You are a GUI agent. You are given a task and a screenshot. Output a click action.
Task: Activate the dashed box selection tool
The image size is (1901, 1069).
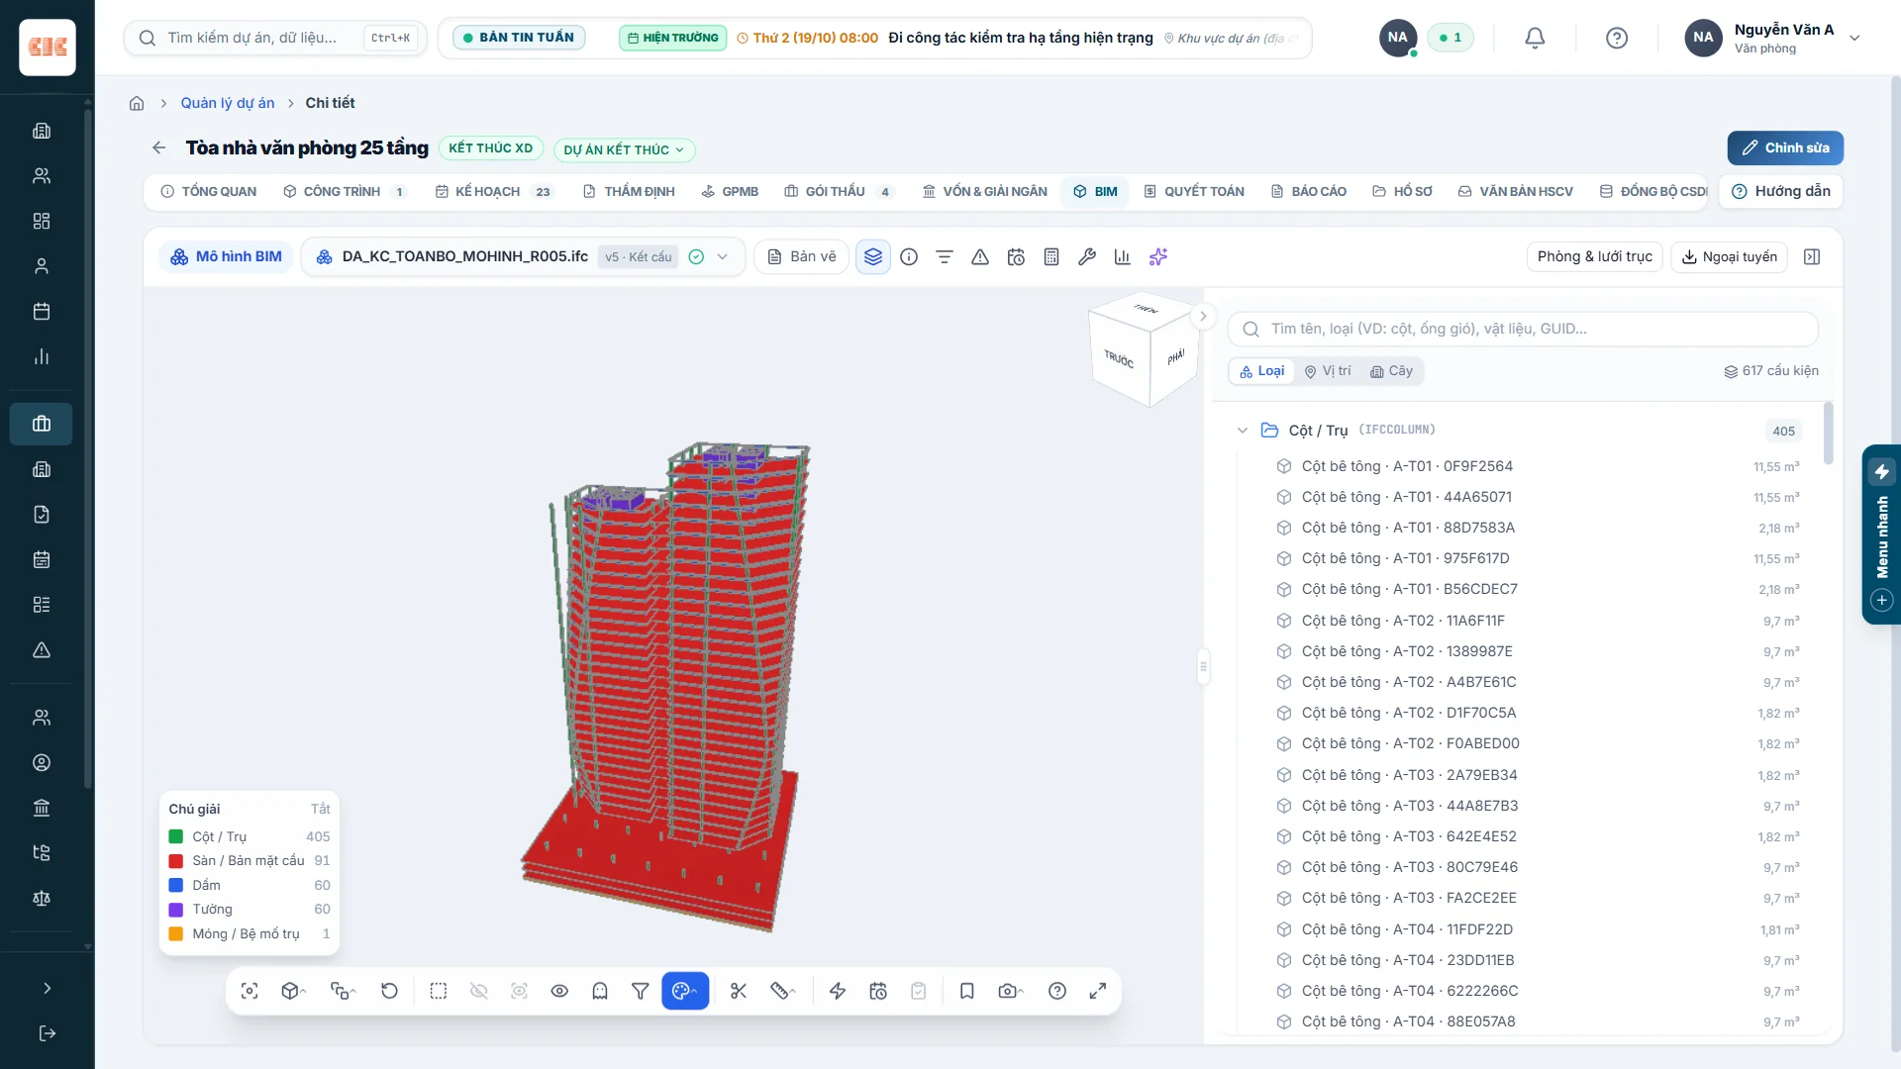click(439, 991)
